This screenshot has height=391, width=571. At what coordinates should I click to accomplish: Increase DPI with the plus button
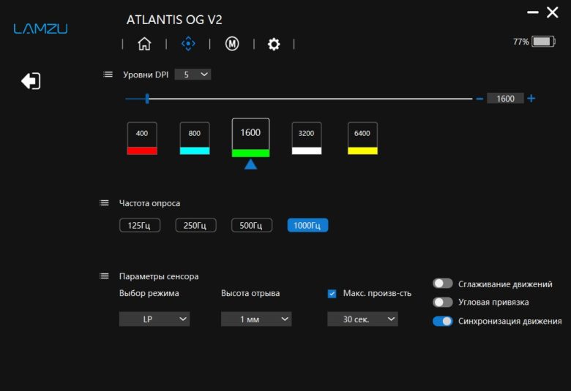(x=531, y=98)
